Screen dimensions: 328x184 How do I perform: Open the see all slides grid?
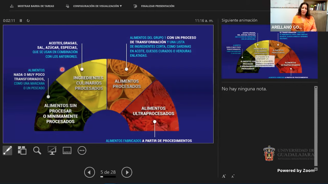tap(22, 150)
